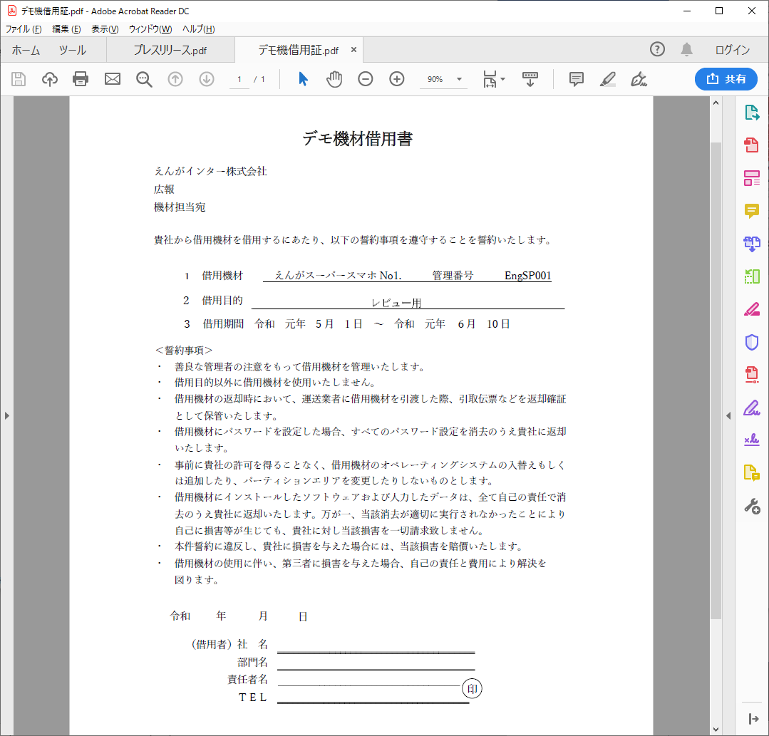The width and height of the screenshot is (769, 736).
Task: Open Combine Files tool in right pane
Action: [x=752, y=244]
